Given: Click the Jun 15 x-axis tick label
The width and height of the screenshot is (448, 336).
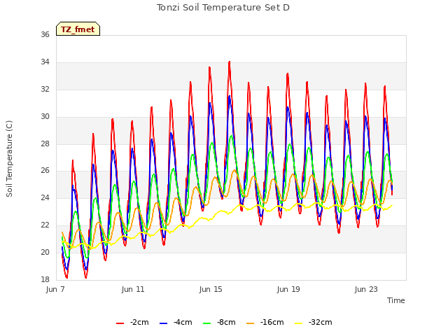Looking at the screenshot, I should tap(211, 289).
